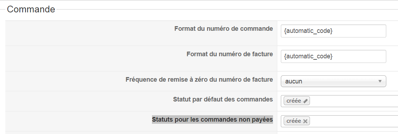
Task: Remove créée from the unpaid order statuses
Action: tap(305, 121)
